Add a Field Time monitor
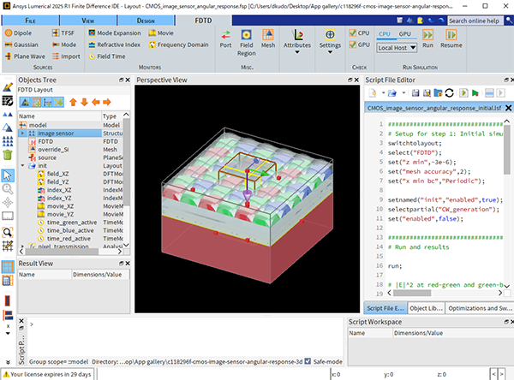The height and width of the screenshot is (380, 514). click(107, 56)
